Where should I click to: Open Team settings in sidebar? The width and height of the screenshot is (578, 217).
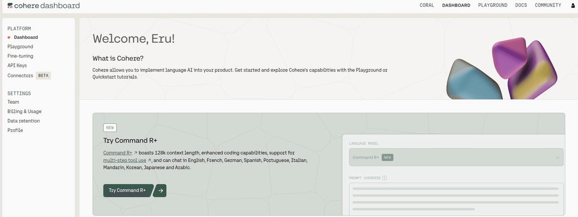[x=13, y=102]
